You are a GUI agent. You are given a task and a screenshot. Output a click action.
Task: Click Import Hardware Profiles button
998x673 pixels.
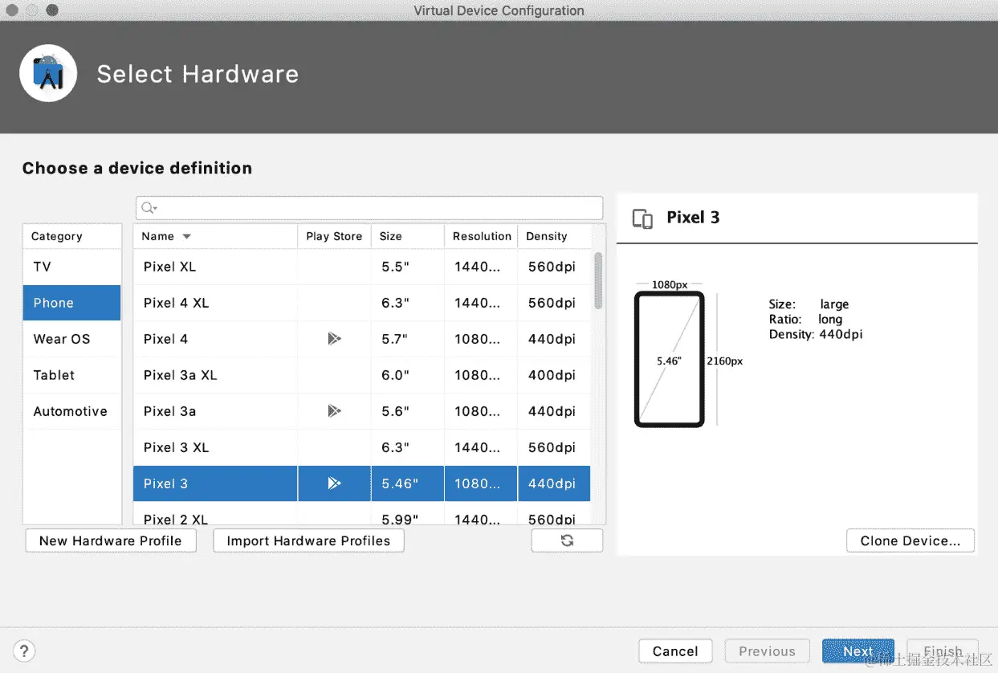tap(308, 540)
